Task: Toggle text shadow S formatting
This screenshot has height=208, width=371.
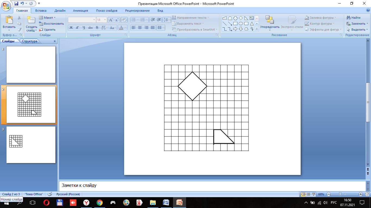Action: [x=97, y=28]
